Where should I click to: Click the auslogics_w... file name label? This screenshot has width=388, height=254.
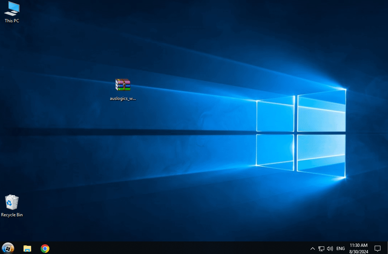click(x=123, y=98)
